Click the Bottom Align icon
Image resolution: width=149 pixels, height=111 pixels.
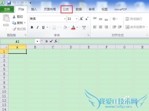[x=106, y=19]
